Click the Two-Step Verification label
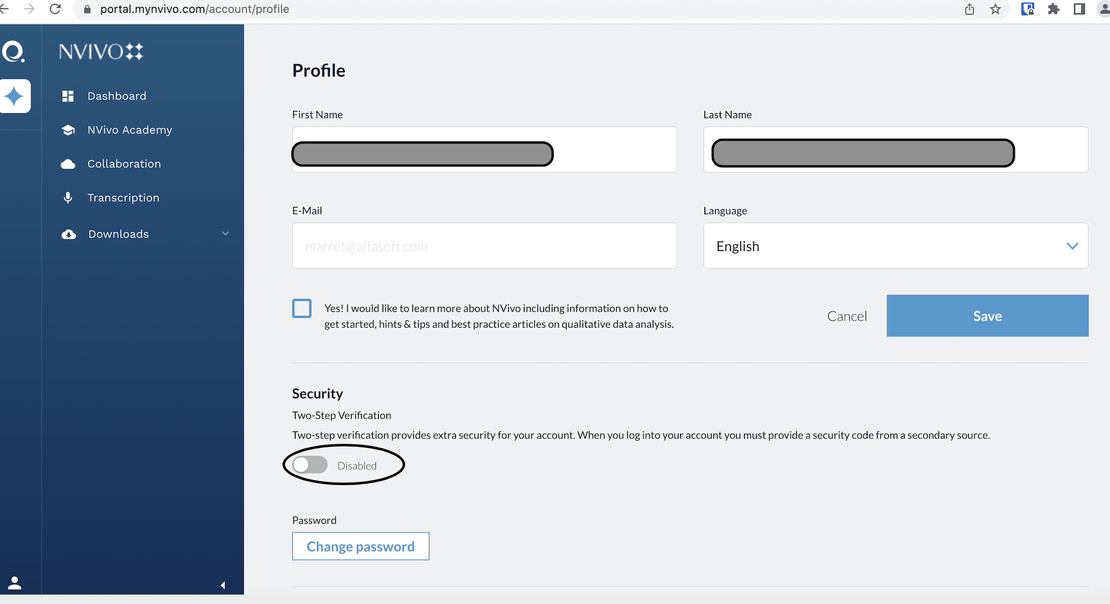Screen dimensions: 1110x604 (341, 415)
